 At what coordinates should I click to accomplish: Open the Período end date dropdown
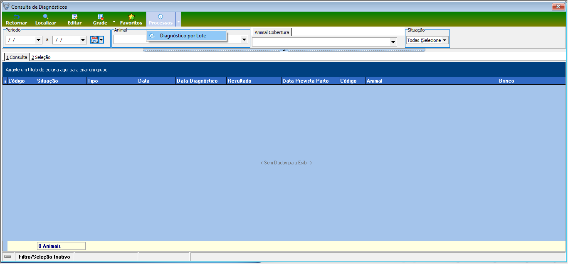[x=83, y=40]
